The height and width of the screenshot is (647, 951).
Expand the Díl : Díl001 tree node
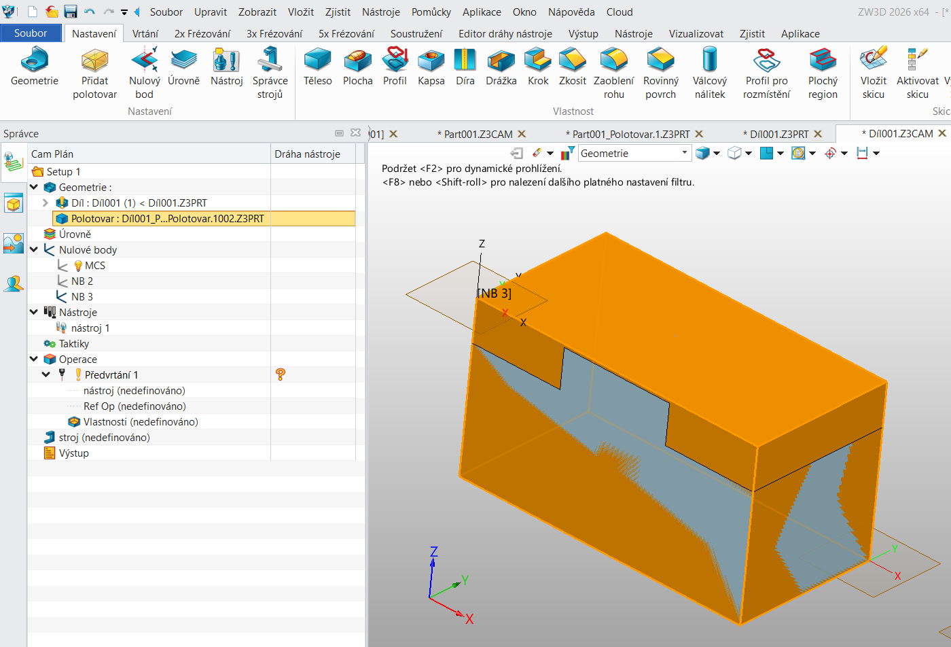tap(46, 203)
